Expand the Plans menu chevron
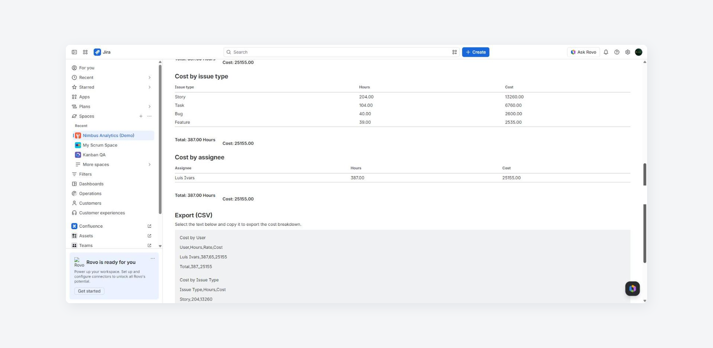 click(x=149, y=106)
